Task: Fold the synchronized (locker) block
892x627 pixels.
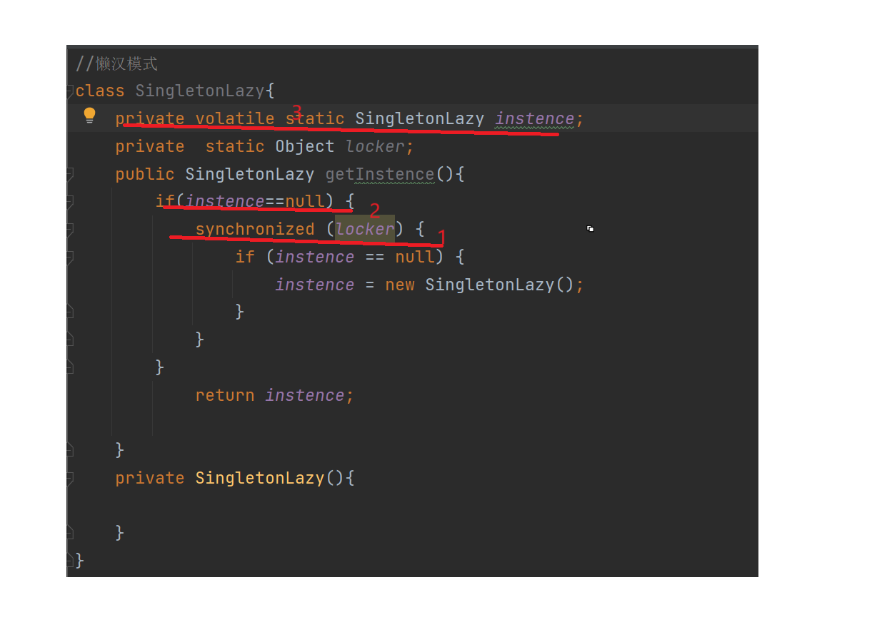Action: click(69, 230)
